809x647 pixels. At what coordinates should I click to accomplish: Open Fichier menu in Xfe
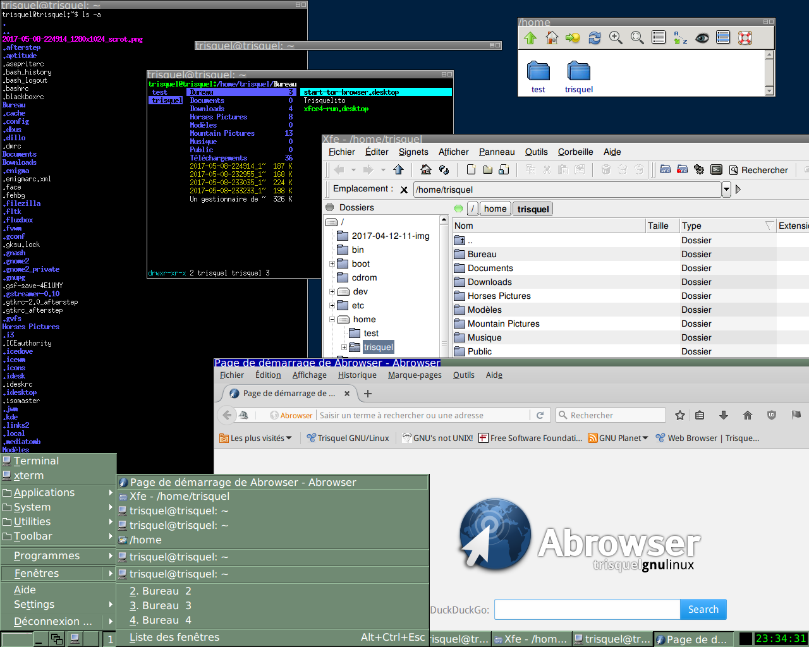point(342,152)
